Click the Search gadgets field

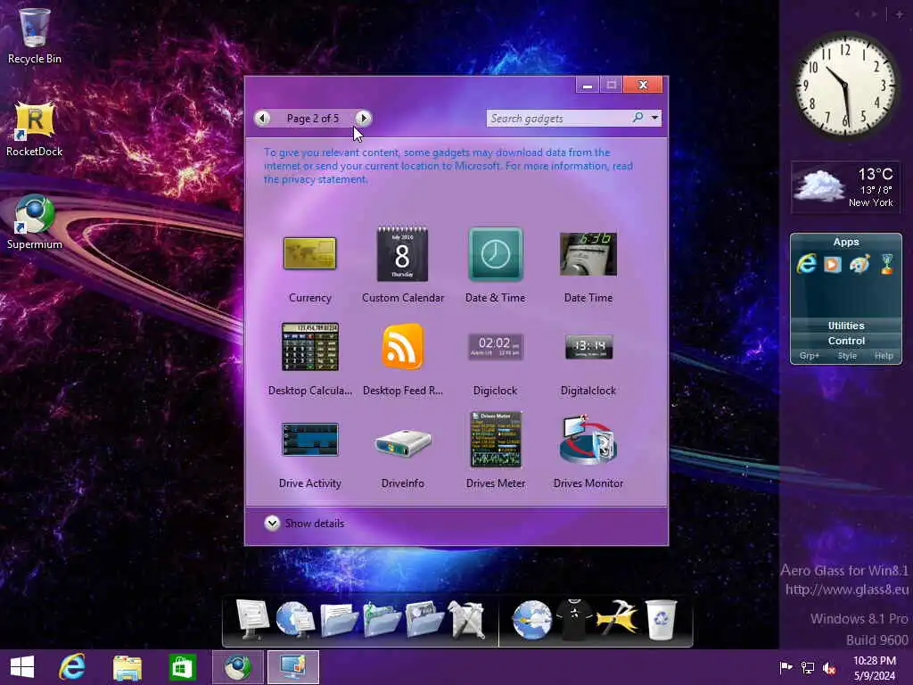pyautogui.click(x=559, y=119)
